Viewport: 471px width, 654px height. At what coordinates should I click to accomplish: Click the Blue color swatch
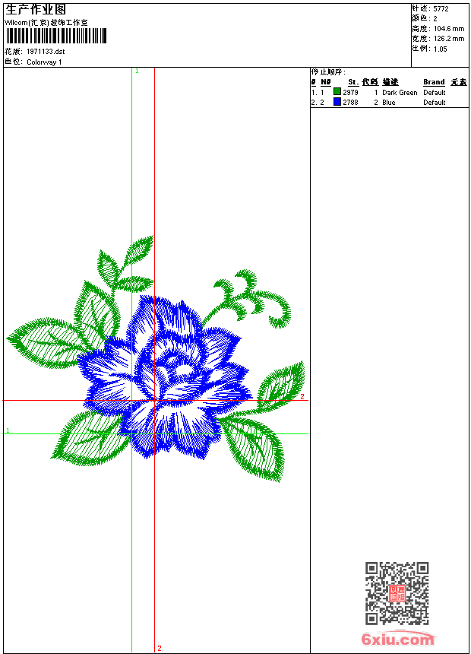(x=337, y=102)
